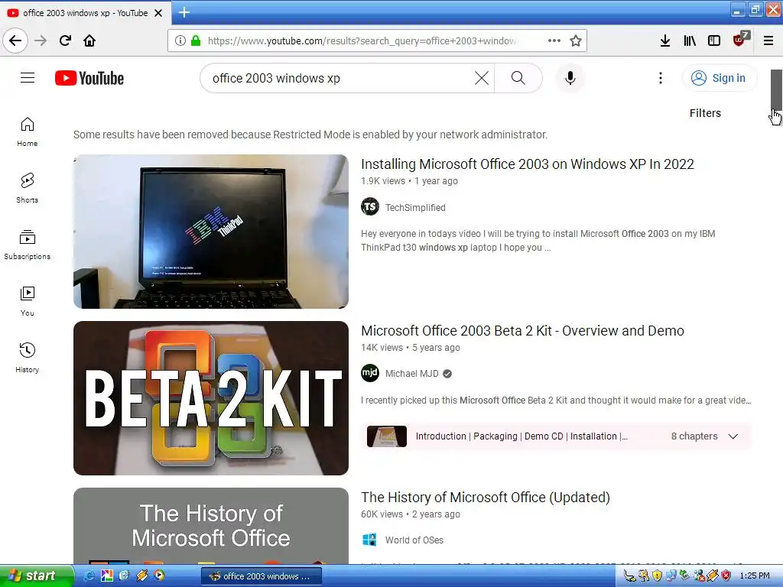Click the office 2003 windows taskbar button
Screen dimensions: 783x587
pyautogui.click(x=262, y=576)
